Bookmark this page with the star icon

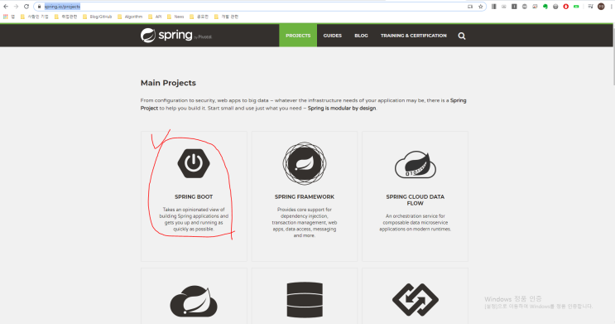coord(480,7)
